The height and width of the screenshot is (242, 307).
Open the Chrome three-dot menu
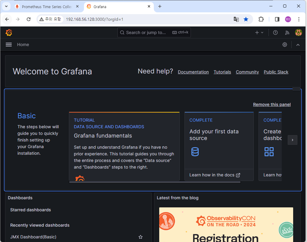click(x=299, y=19)
